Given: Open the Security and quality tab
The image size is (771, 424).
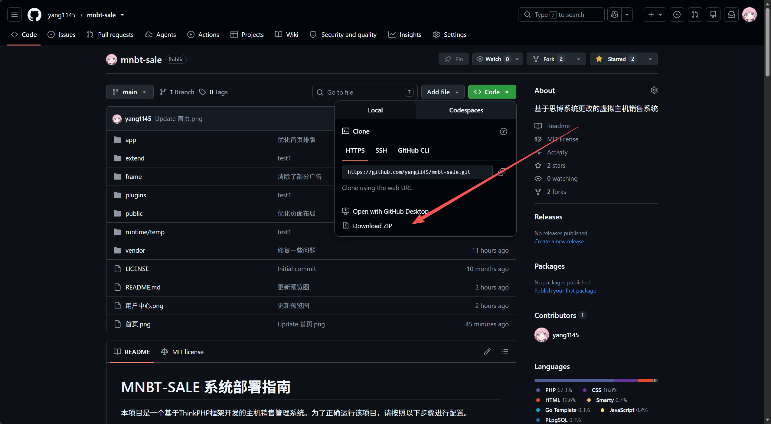Looking at the screenshot, I should pos(343,34).
